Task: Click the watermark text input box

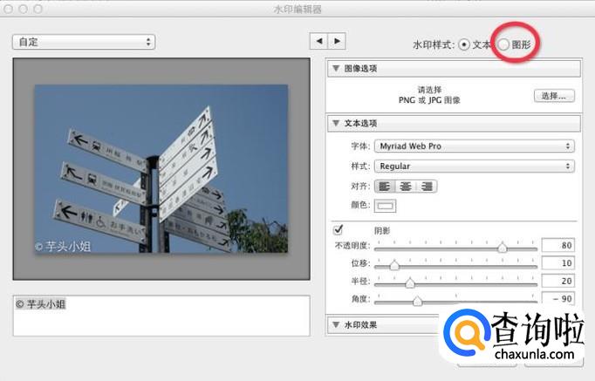Action: coord(161,316)
